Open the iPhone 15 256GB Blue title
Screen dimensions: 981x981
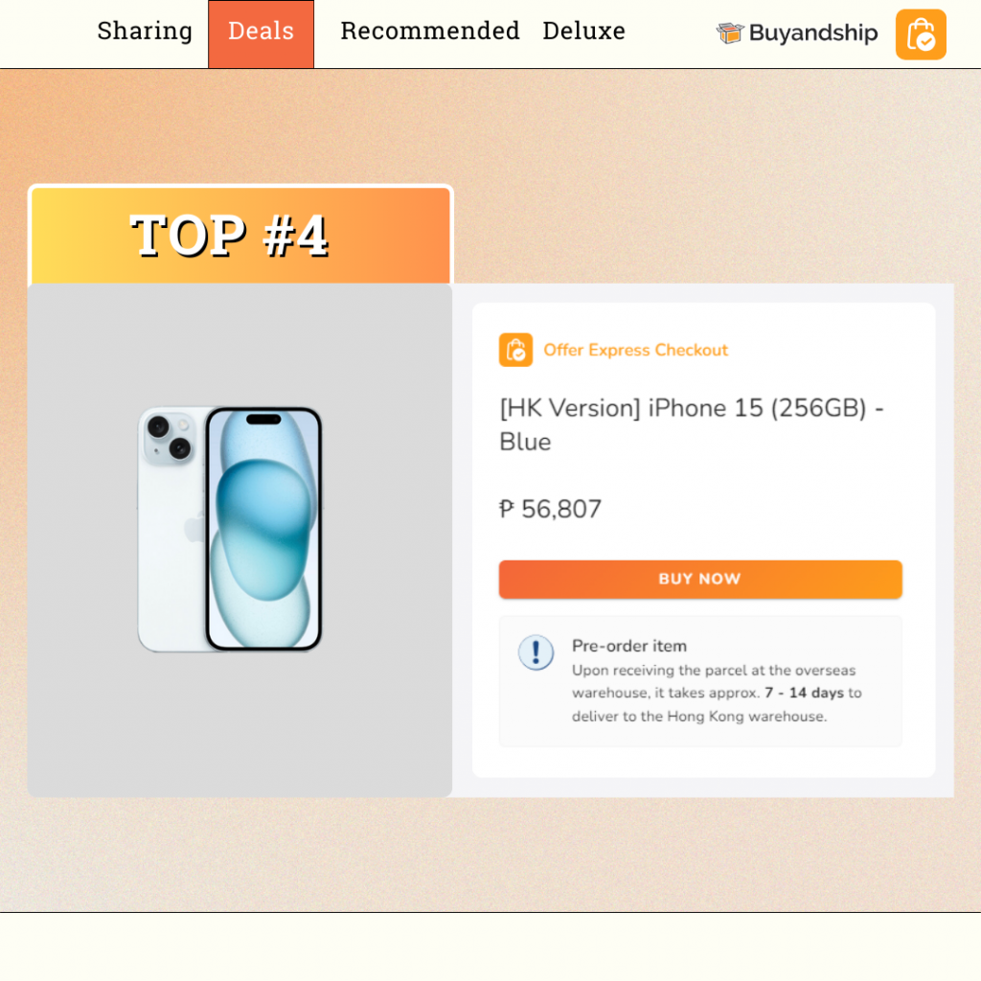pyautogui.click(x=692, y=424)
